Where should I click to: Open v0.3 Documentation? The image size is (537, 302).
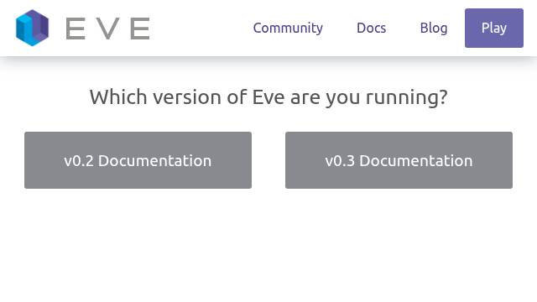[x=399, y=160]
